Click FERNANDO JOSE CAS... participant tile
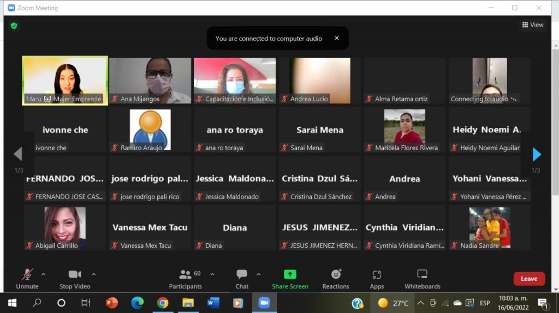Image resolution: width=559 pixels, height=313 pixels. pos(66,179)
